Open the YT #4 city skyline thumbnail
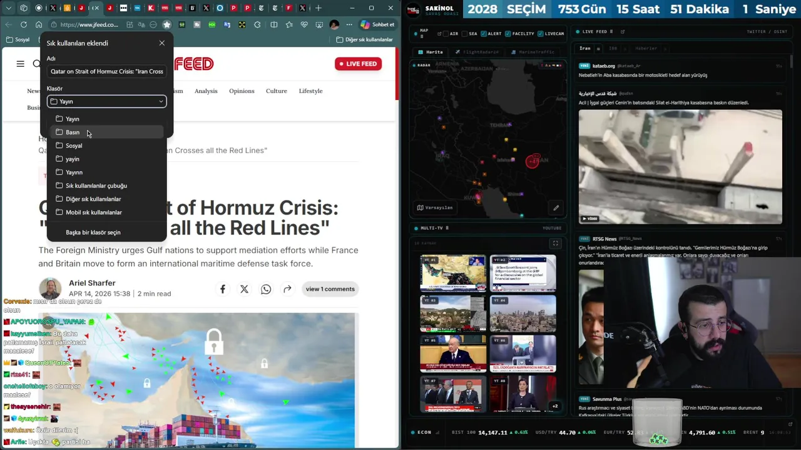The height and width of the screenshot is (450, 801). pyautogui.click(x=523, y=313)
